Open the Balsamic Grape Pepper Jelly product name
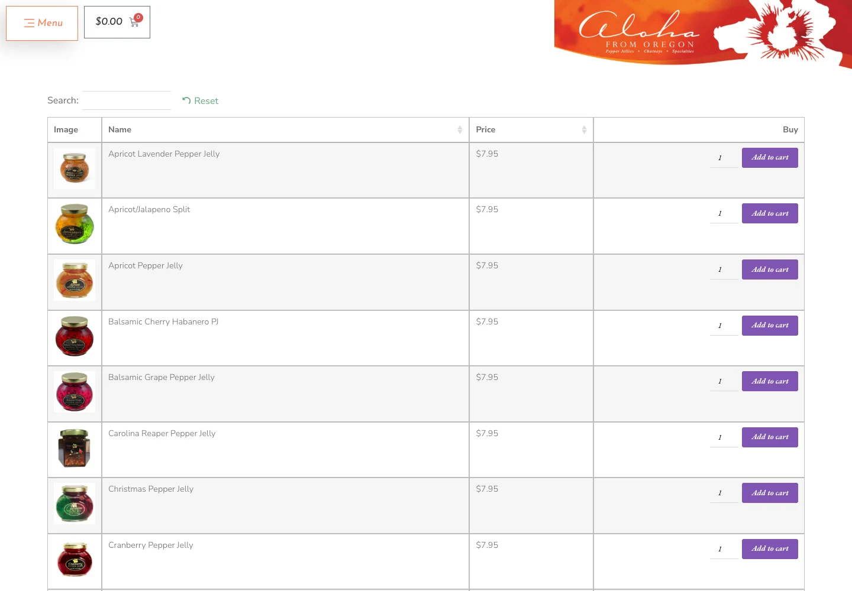Viewport: 852px width, 591px height. click(x=162, y=377)
